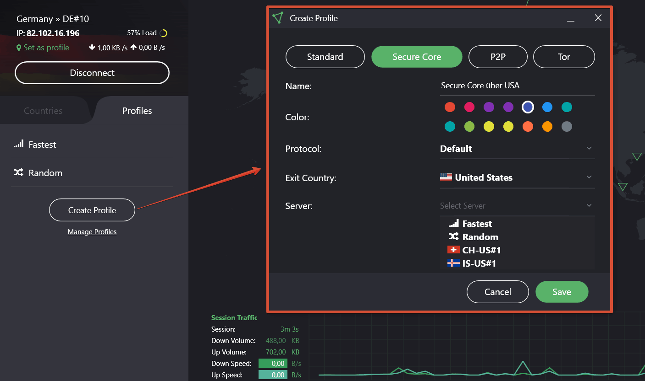
Task: Open the Exit Country dropdown
Action: (x=517, y=177)
